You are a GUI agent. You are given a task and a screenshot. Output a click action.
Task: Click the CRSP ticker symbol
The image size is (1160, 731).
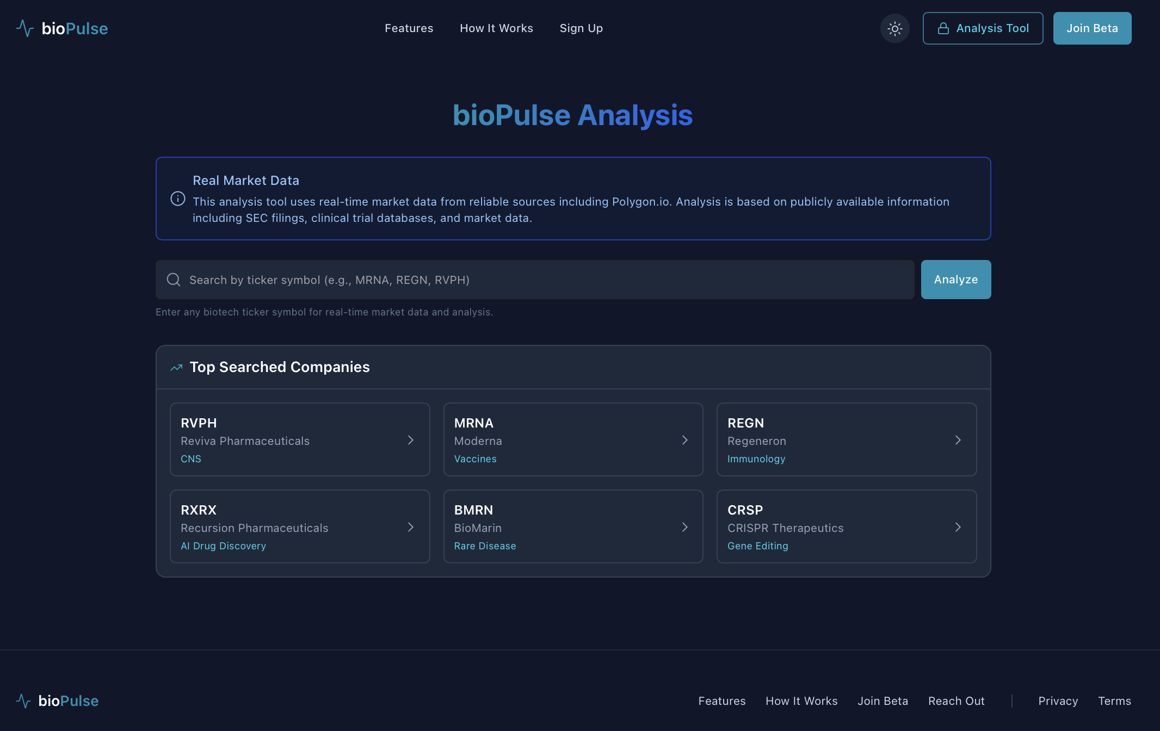[x=745, y=510]
